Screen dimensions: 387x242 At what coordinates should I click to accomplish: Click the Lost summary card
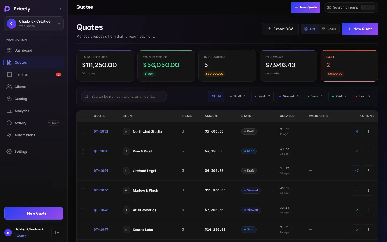click(x=349, y=66)
